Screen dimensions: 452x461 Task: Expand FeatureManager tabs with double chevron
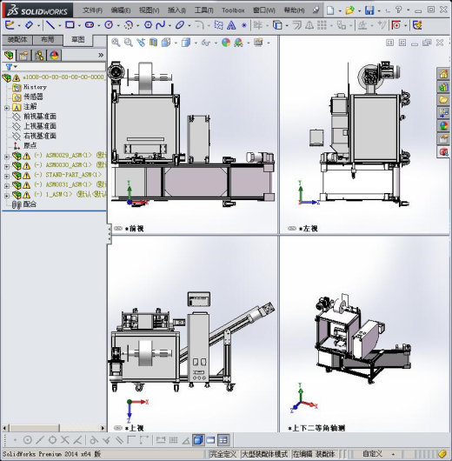(x=101, y=55)
